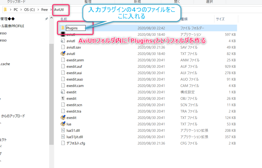Click the navigation pane vertical scrollbar thumb
The width and height of the screenshot is (262, 168).
pos(51,94)
